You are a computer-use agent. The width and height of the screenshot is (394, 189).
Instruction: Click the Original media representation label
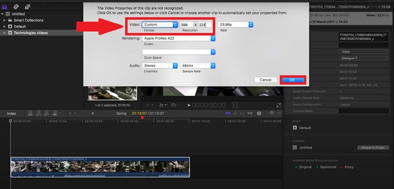point(305,167)
